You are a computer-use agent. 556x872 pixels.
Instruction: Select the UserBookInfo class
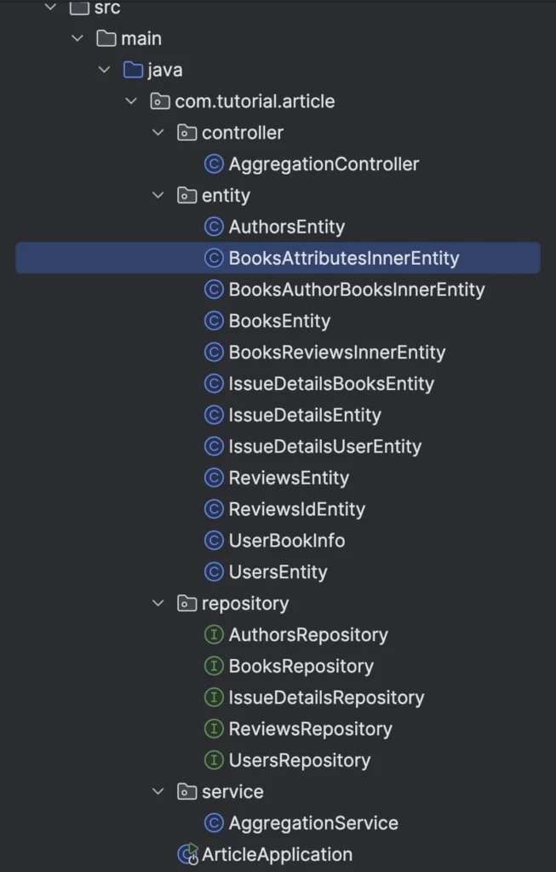(x=286, y=541)
